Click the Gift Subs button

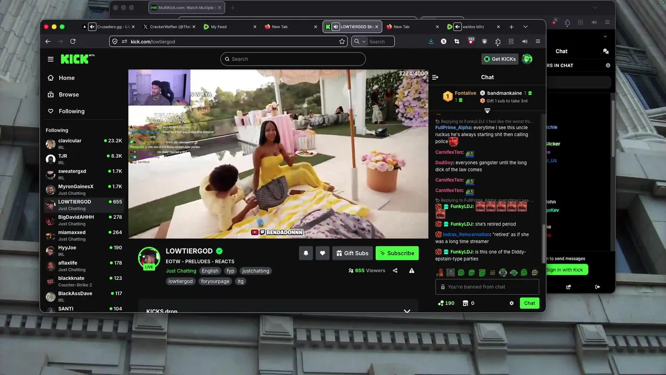(x=352, y=253)
